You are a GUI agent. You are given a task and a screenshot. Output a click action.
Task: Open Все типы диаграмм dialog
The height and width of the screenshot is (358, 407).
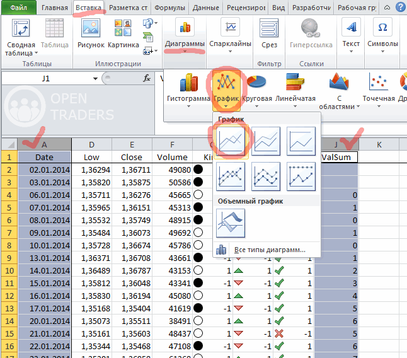[267, 250]
